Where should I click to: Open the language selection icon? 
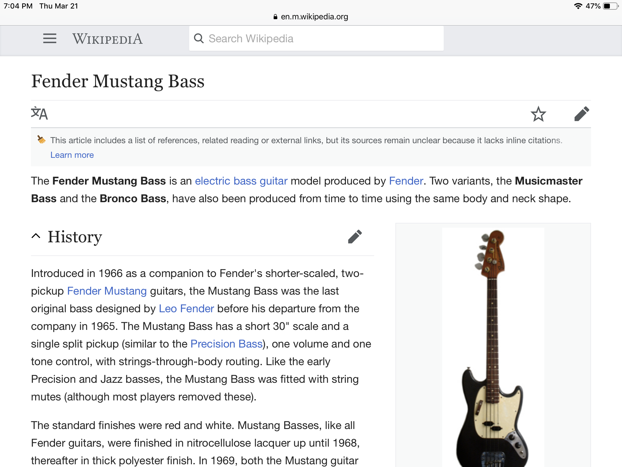[x=39, y=114]
